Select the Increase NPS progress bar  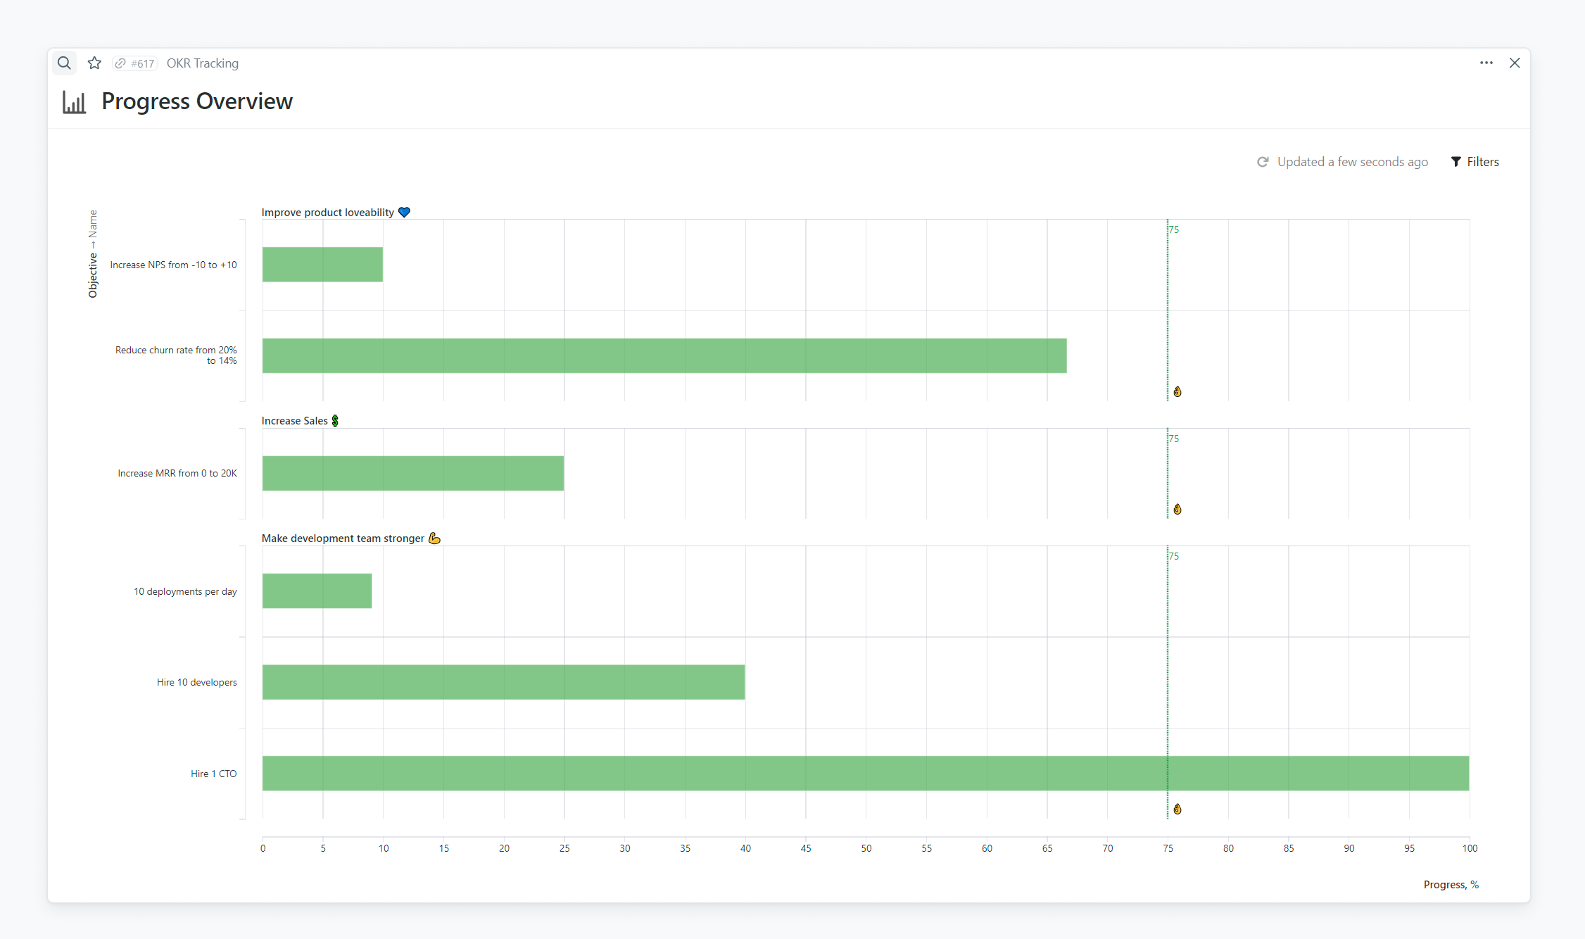pyautogui.click(x=322, y=265)
